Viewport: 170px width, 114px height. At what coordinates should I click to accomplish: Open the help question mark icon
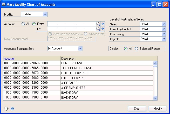click(12, 109)
